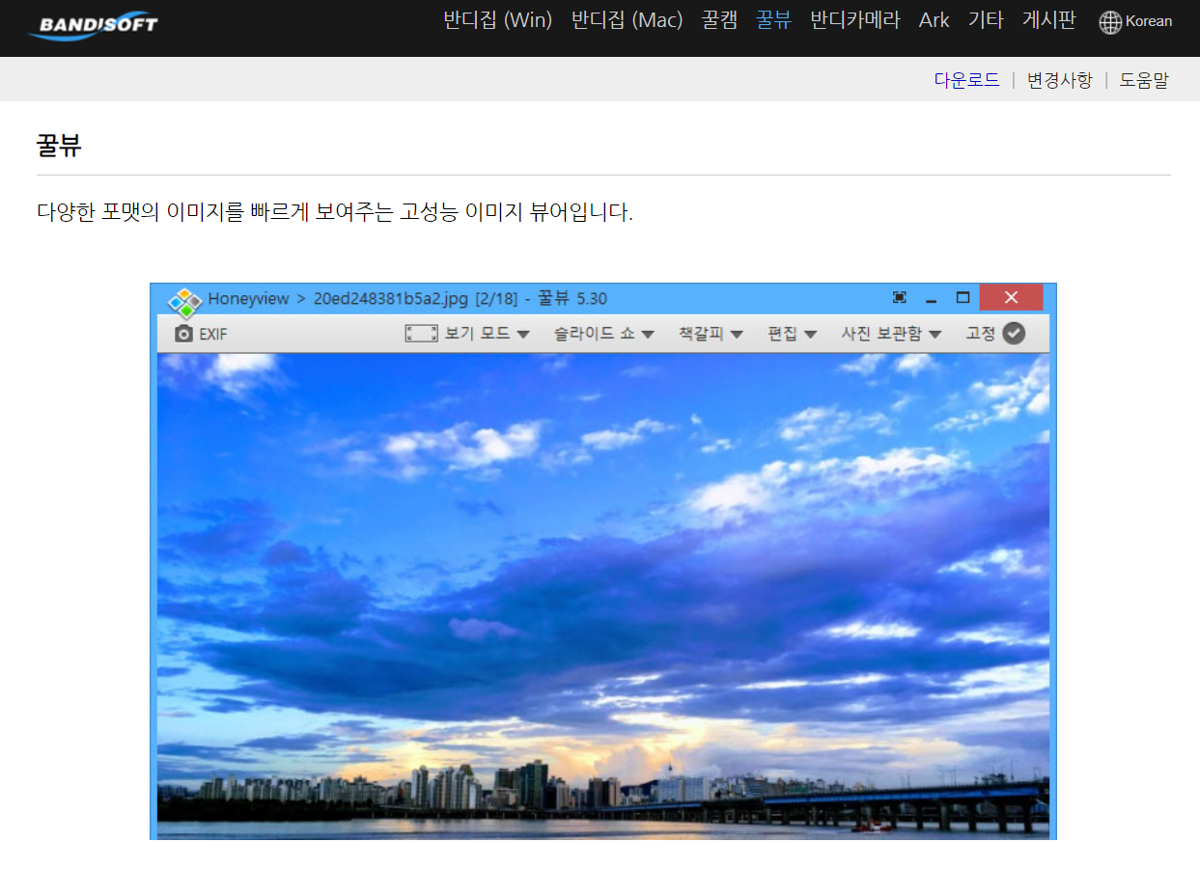Screen dimensions: 1200x869
Task: Click the Honeyview app icon in titlebar
Action: tap(184, 302)
